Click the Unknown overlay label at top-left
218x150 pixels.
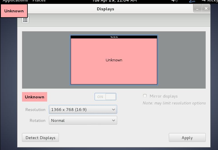(x=14, y=11)
